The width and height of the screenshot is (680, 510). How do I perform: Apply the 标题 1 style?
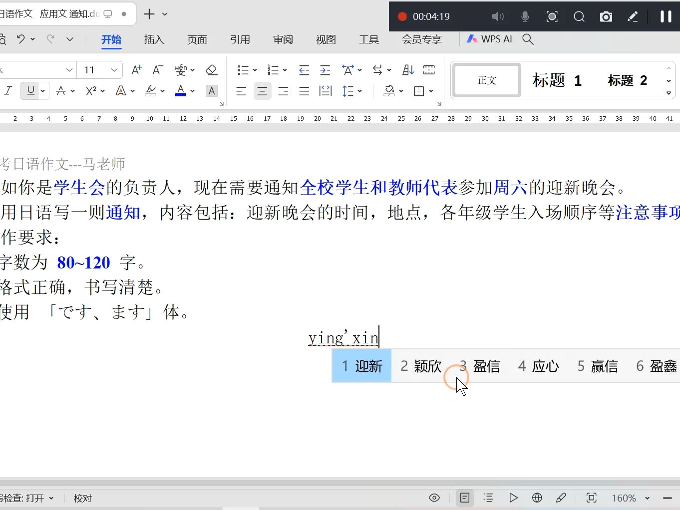[x=557, y=80]
